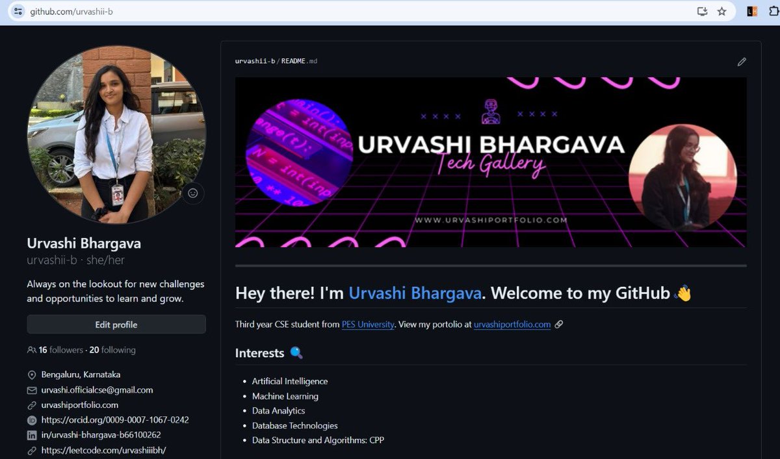Click the Bengaluru, Karnataka location text
The height and width of the screenshot is (459, 780).
81,375
